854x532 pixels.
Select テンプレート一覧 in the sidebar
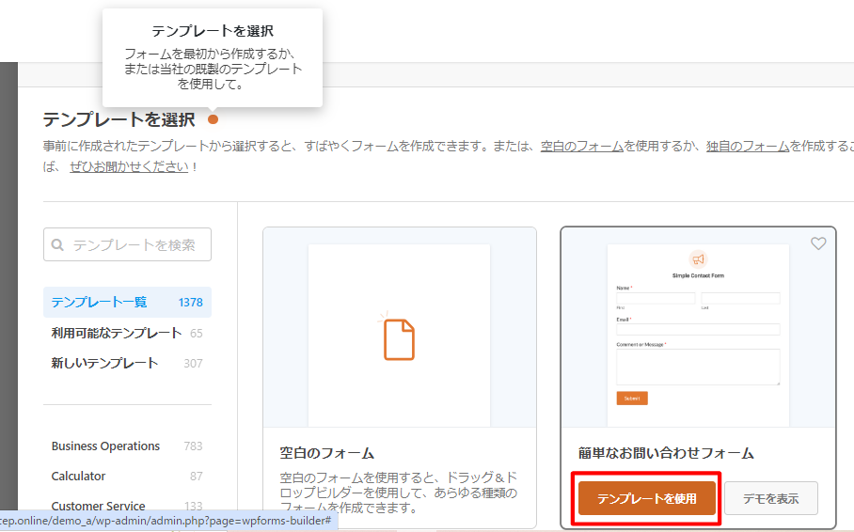click(99, 302)
